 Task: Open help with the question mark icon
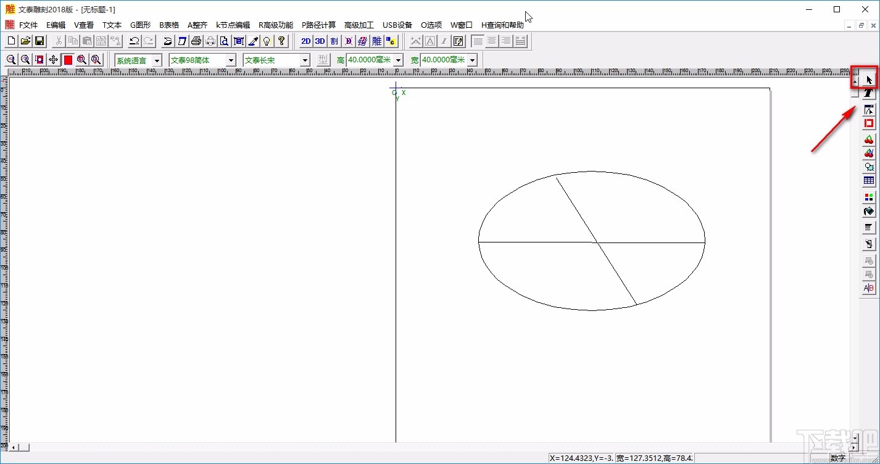281,41
